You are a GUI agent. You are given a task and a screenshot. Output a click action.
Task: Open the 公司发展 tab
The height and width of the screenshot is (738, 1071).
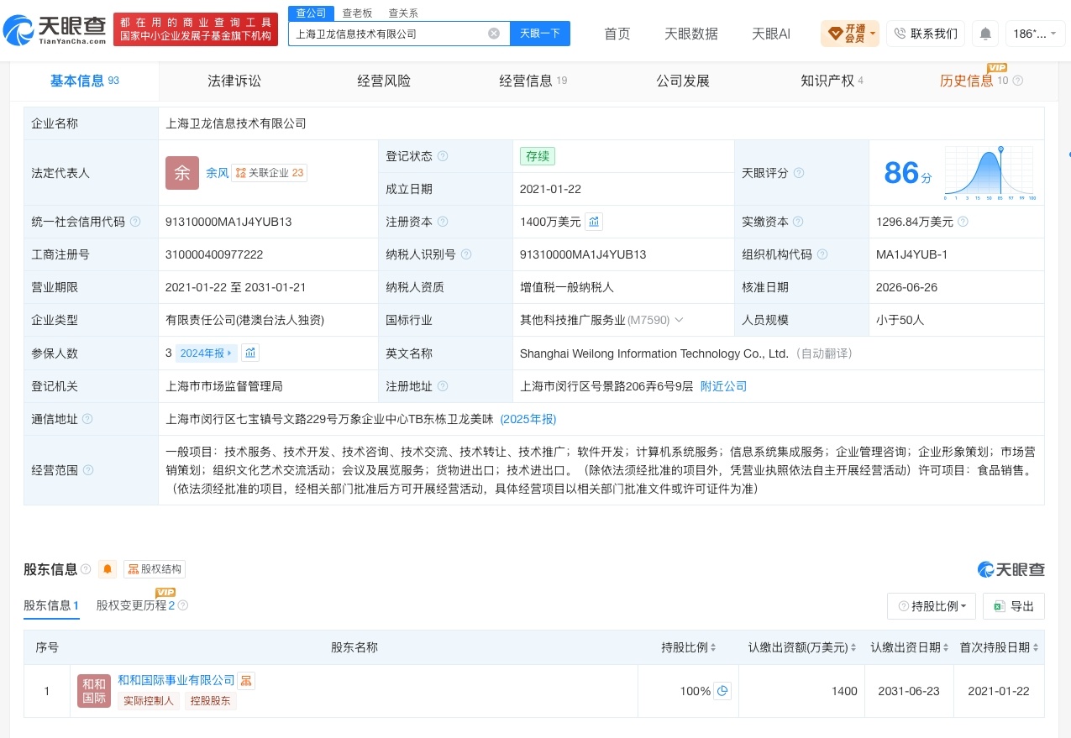point(683,81)
